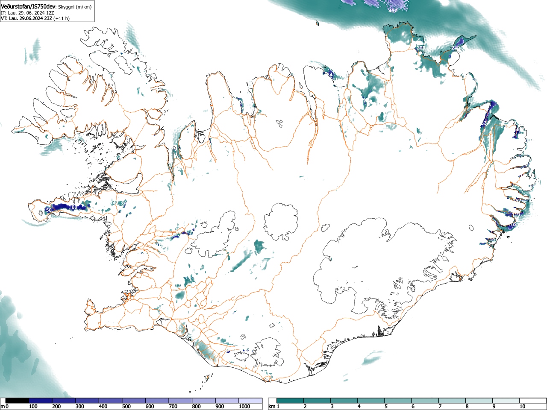
Task: Click the Veðurstofan/IS750dev title text
Action: pos(28,7)
